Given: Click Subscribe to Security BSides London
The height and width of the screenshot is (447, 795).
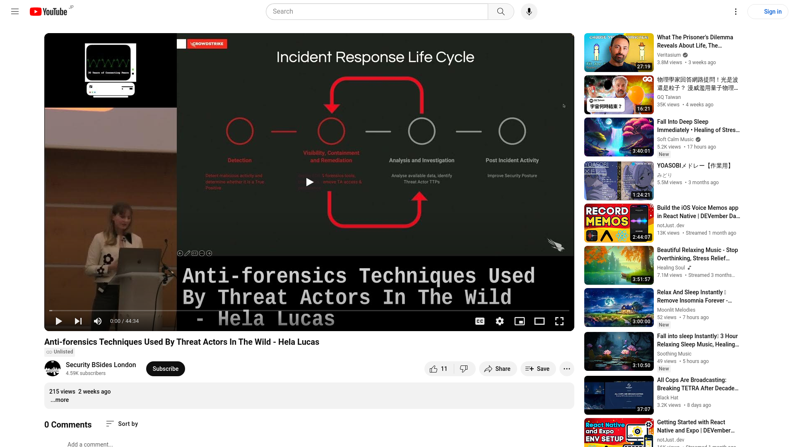Looking at the screenshot, I should [166, 369].
